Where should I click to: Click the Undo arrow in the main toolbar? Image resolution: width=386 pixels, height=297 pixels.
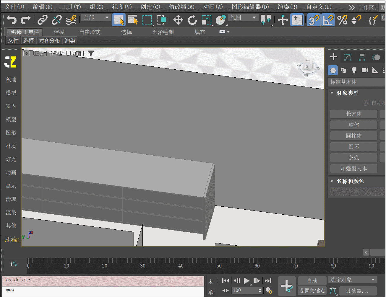12,20
